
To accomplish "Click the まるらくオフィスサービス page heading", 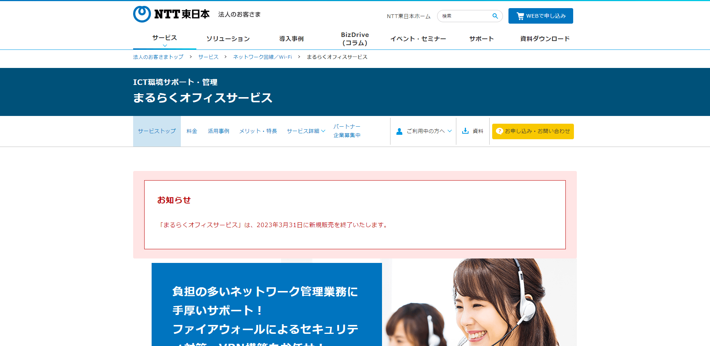I will pos(203,98).
